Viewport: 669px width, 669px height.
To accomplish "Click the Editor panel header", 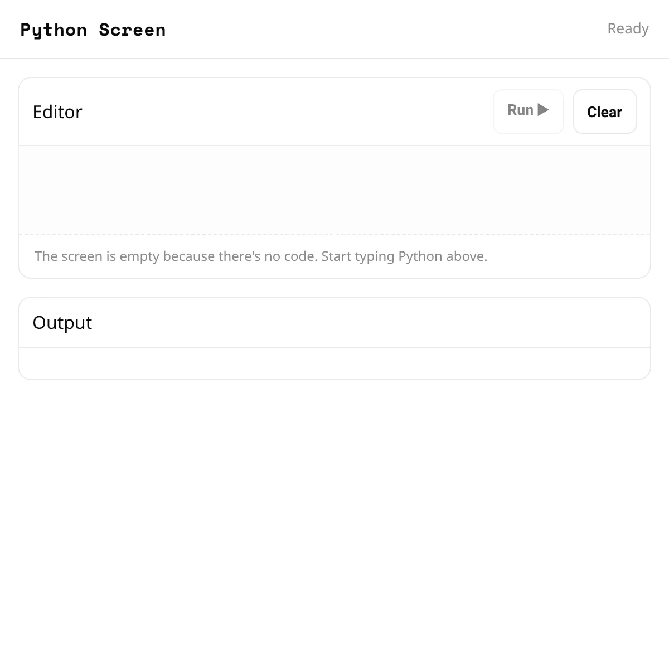I will (57, 111).
